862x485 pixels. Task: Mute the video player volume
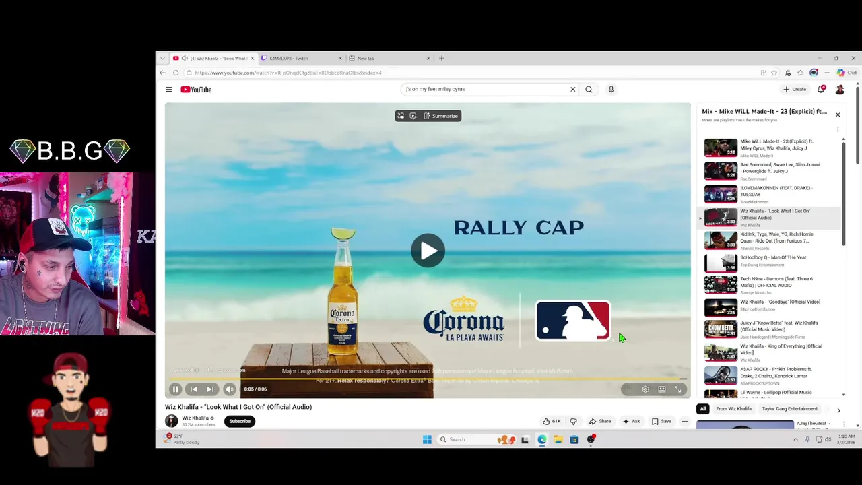coord(230,389)
